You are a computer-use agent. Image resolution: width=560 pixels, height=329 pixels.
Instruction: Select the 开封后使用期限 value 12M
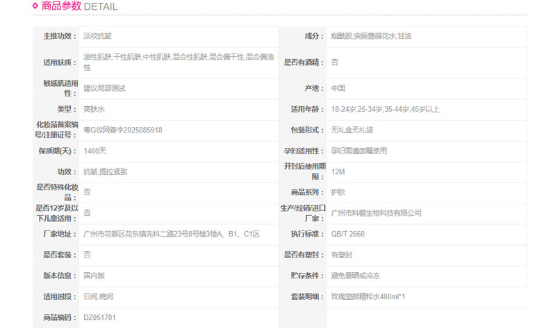pyautogui.click(x=338, y=171)
